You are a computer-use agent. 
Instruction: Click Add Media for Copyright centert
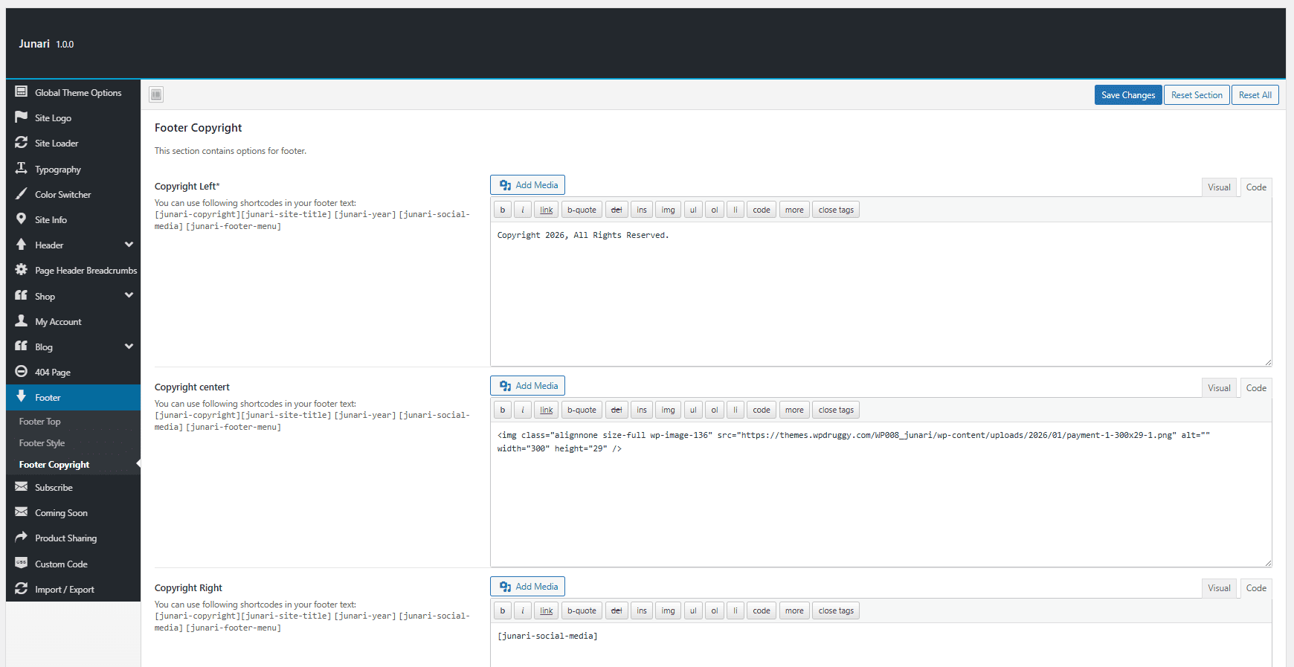click(528, 386)
